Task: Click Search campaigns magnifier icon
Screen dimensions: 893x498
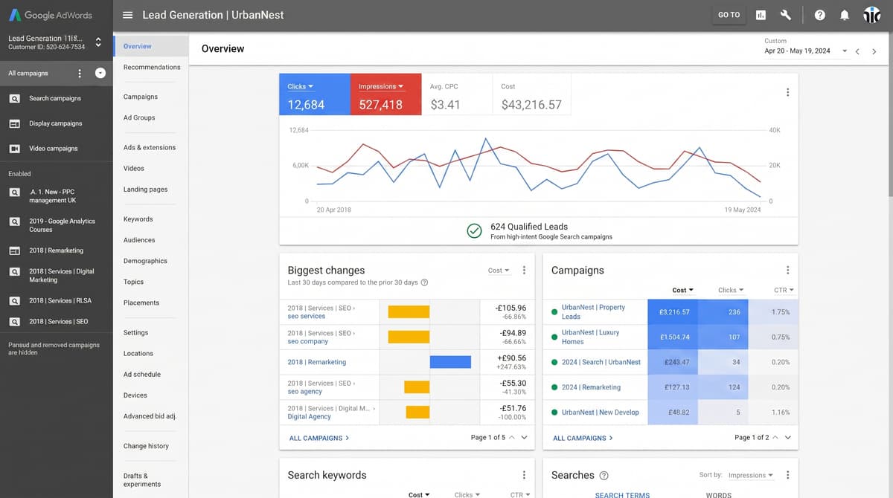Action: (x=14, y=98)
